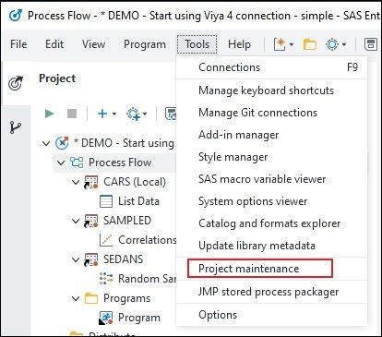Click the gray Stop square icon
Screen dimensions: 382x337
(72, 114)
